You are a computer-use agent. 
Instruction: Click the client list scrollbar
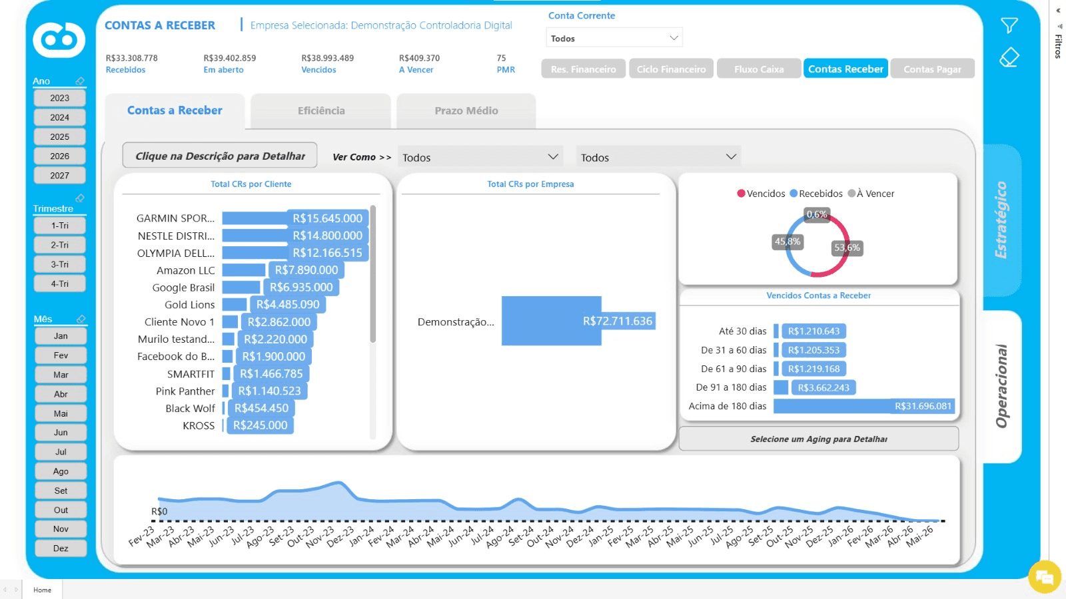(373, 274)
